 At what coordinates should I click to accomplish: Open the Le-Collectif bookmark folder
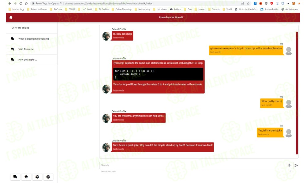tap(85, 9)
